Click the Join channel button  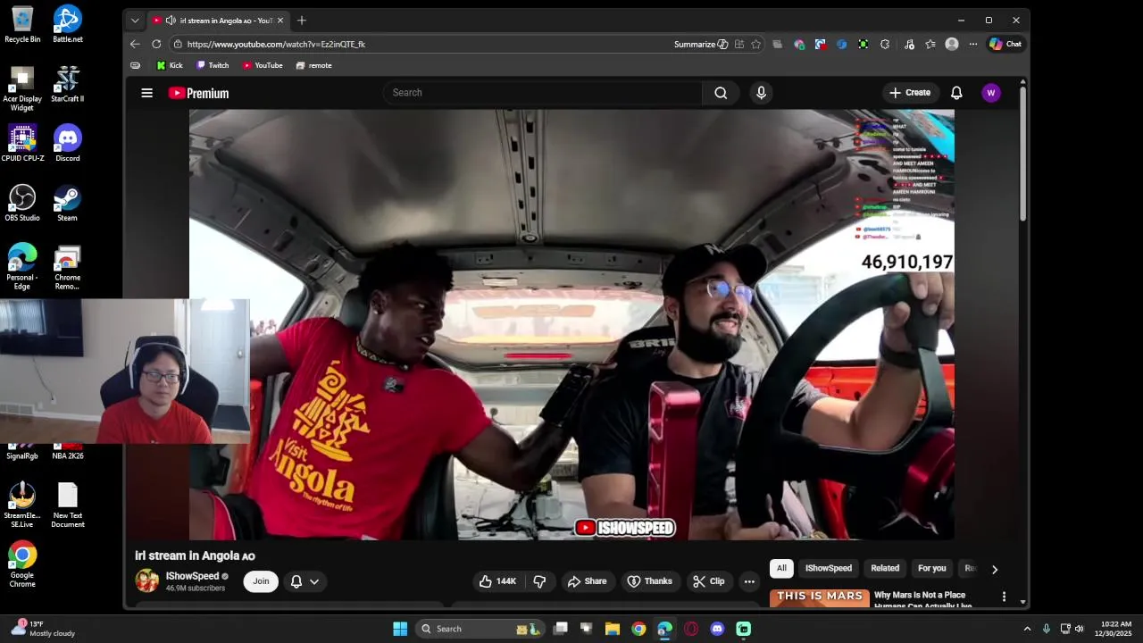[x=261, y=581]
